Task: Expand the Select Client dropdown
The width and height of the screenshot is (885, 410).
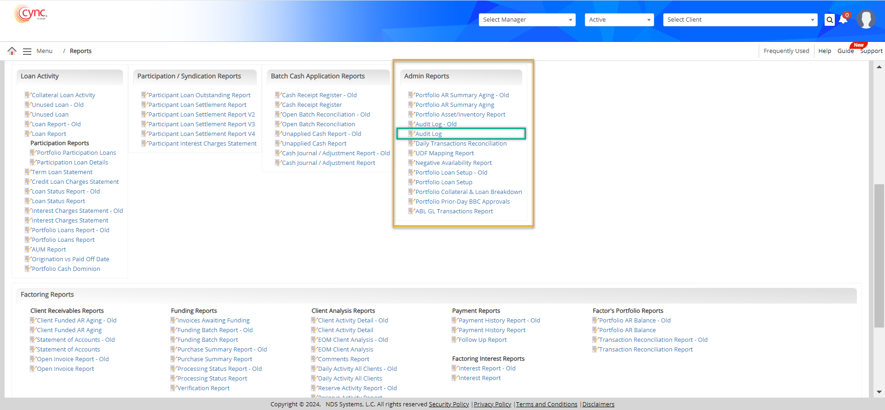Action: coord(740,20)
